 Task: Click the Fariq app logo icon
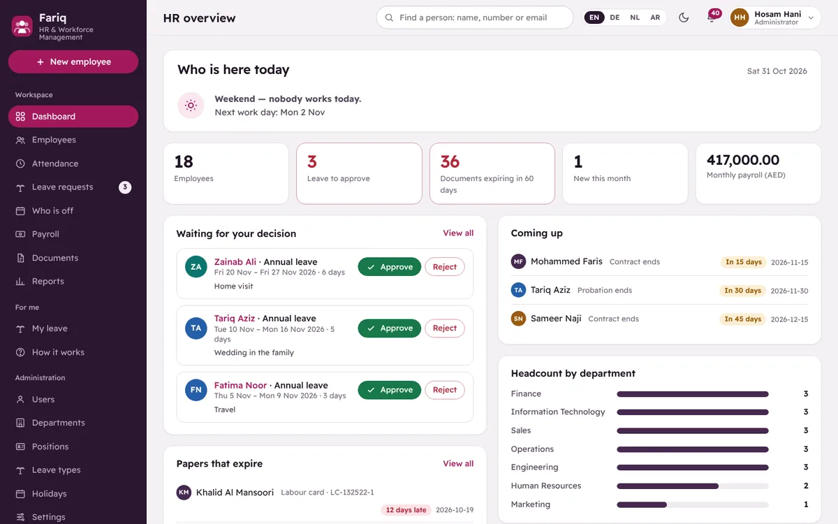(x=22, y=27)
